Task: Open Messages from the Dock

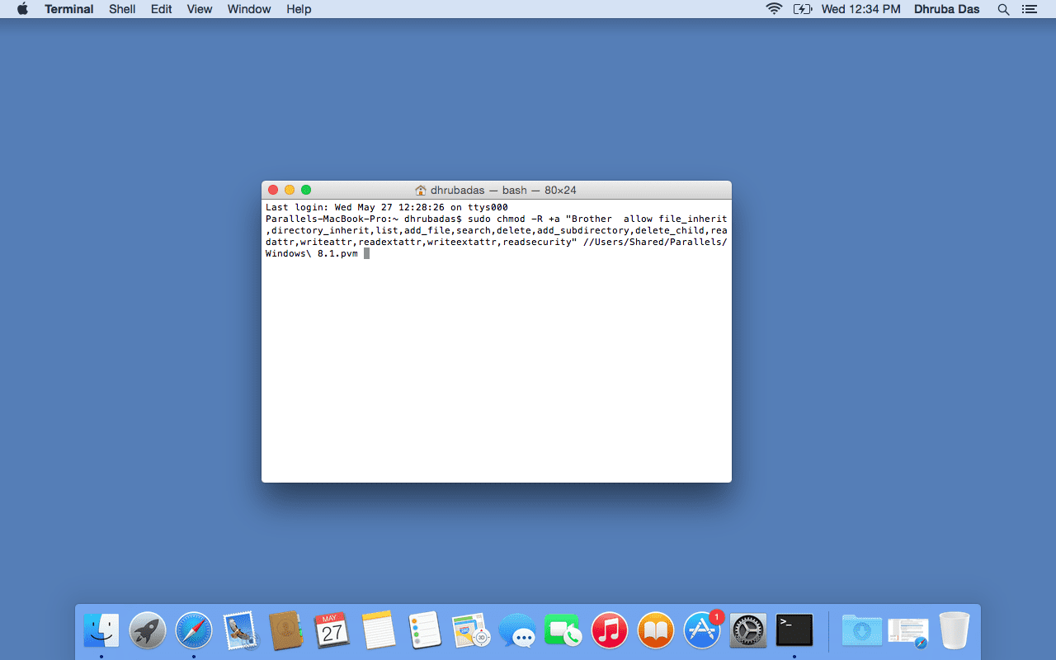Action: click(517, 632)
